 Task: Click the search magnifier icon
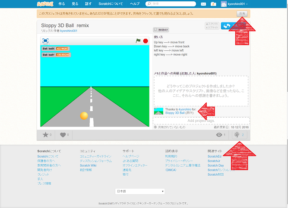click(149, 4)
